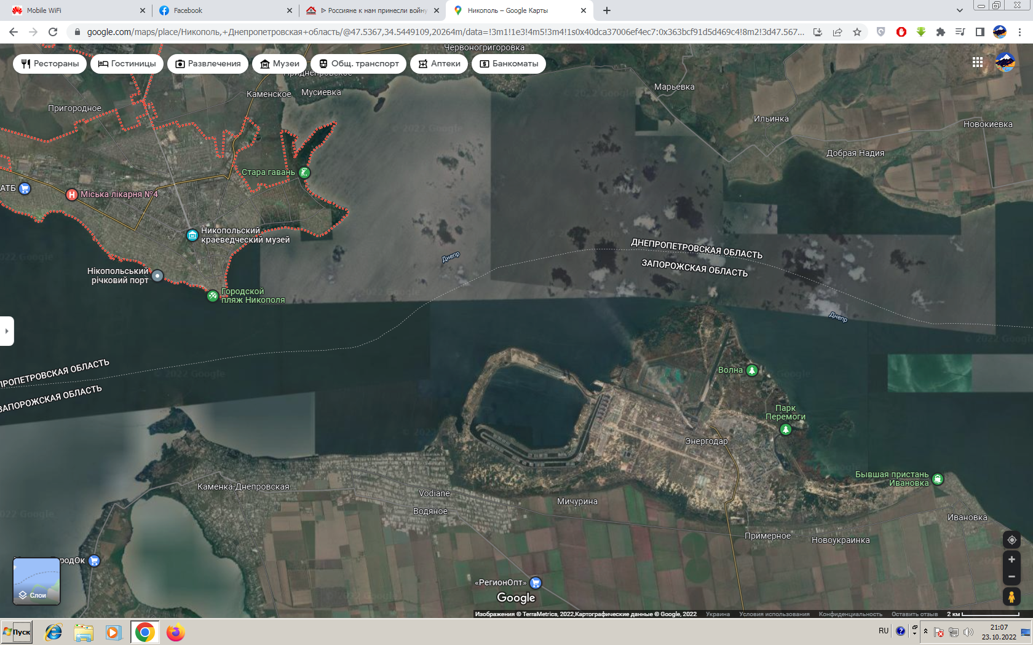Toggle the Слои layers map view

(x=37, y=581)
